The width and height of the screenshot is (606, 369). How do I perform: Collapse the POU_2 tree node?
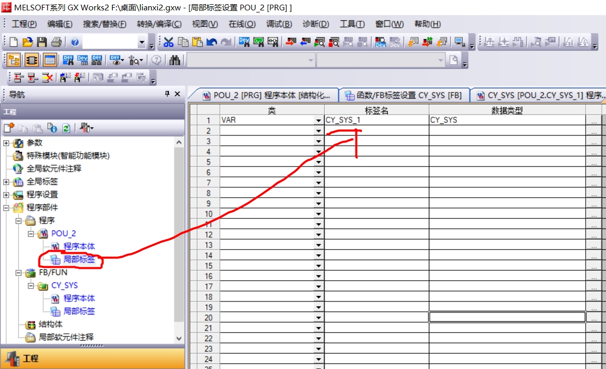coord(31,234)
